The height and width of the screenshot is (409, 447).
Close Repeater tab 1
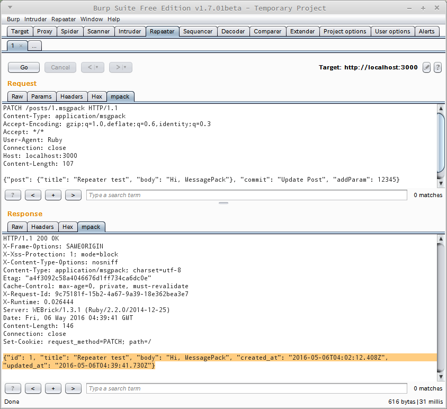click(x=21, y=46)
